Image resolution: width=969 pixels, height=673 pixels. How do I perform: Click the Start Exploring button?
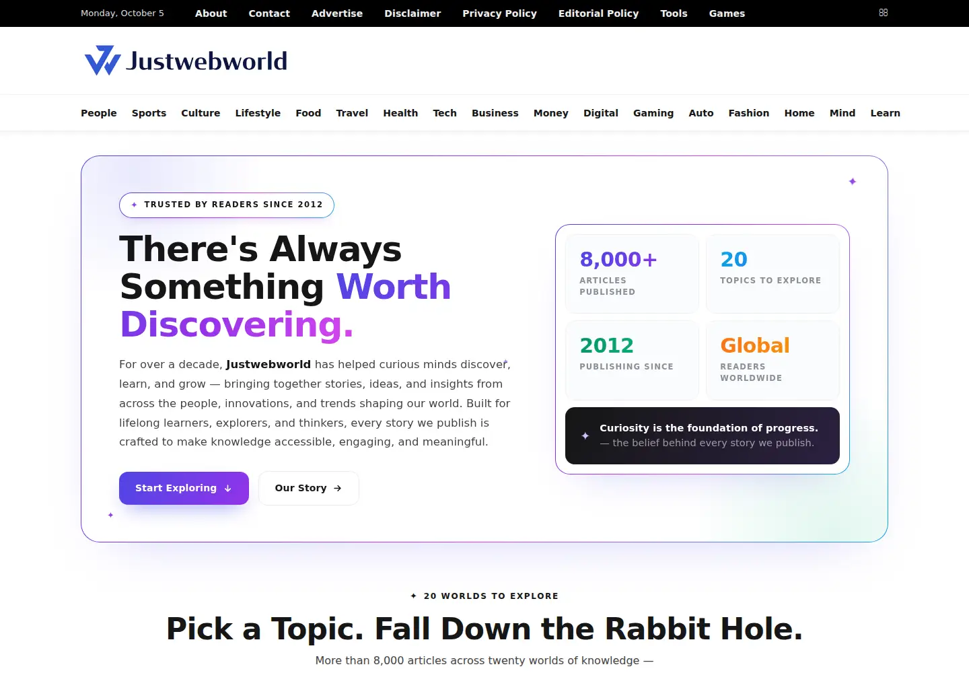[184, 488]
